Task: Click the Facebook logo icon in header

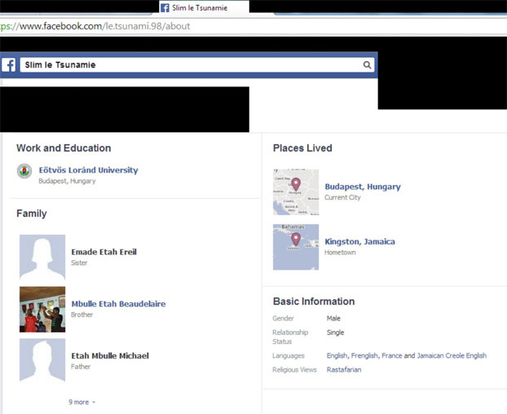Action: 9,65
